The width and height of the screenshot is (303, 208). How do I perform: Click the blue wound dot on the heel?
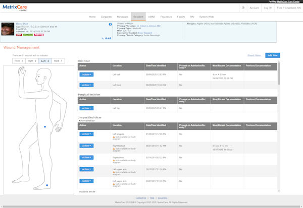pyautogui.click(x=47, y=185)
